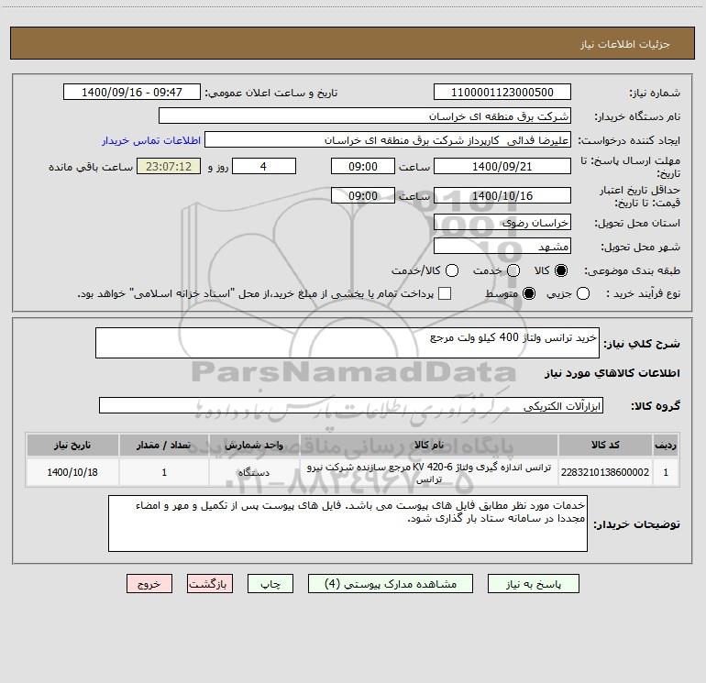
Task: Click the واحد شمارش column header
Action: point(254,445)
